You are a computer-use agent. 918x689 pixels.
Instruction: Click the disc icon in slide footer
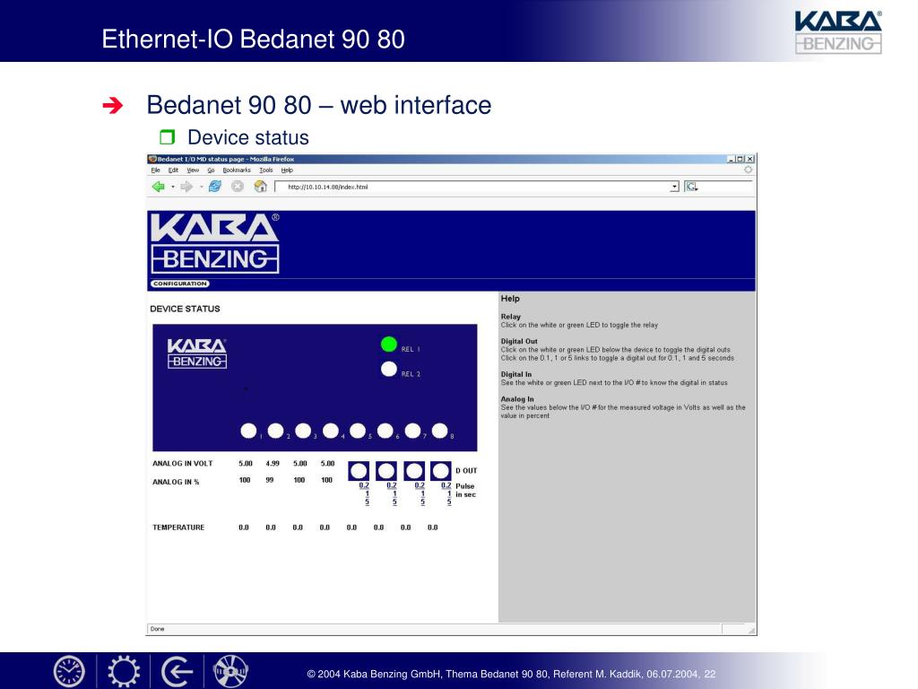[230, 671]
